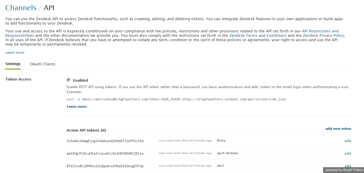
Task: Click the curl example command text
Action: (176, 99)
